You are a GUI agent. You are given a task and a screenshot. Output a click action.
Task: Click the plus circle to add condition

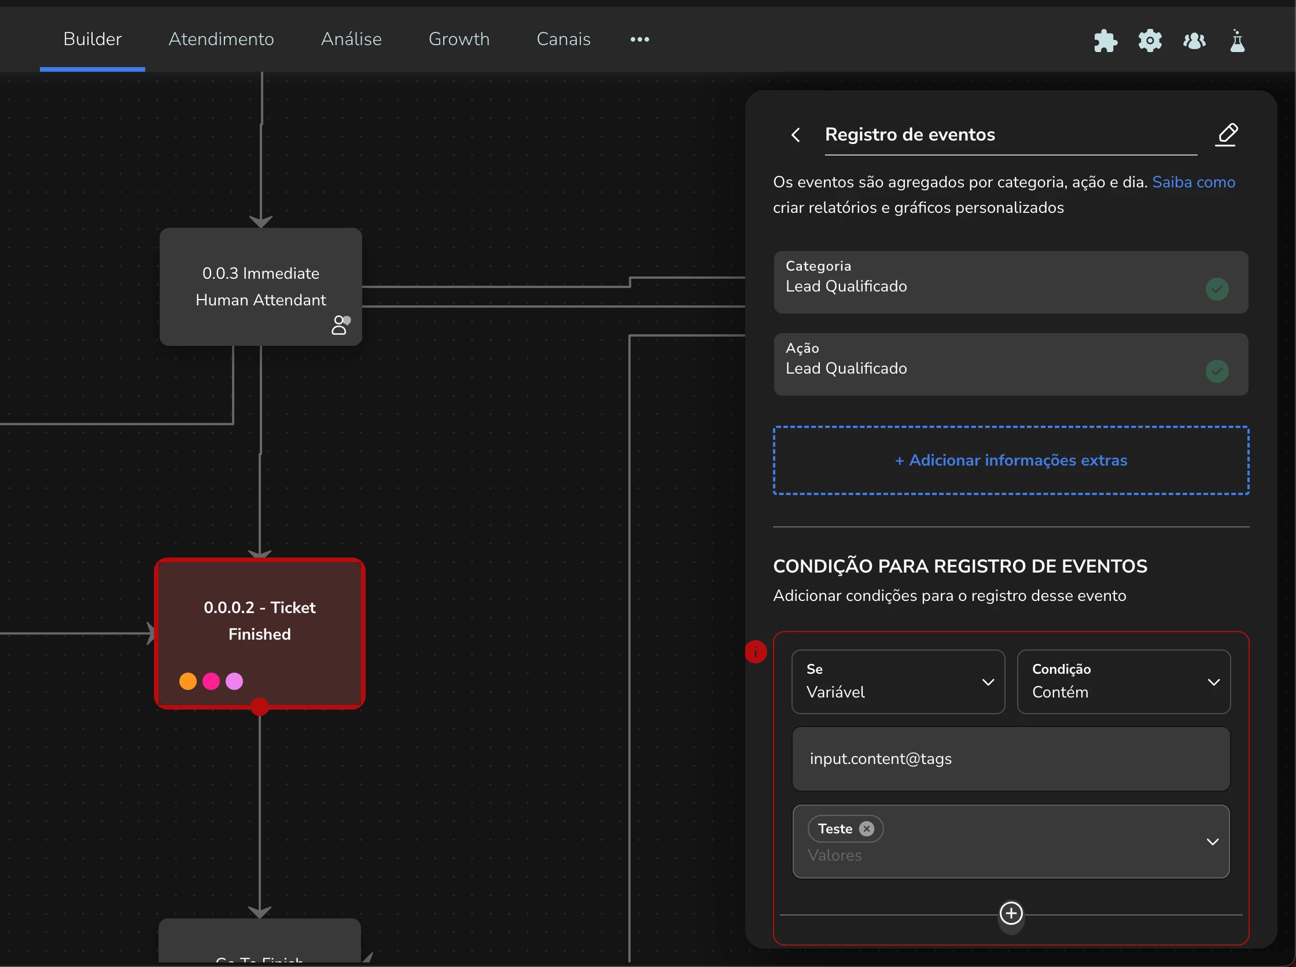(x=1011, y=913)
